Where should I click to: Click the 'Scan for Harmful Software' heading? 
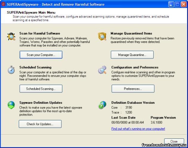[x=40, y=33]
